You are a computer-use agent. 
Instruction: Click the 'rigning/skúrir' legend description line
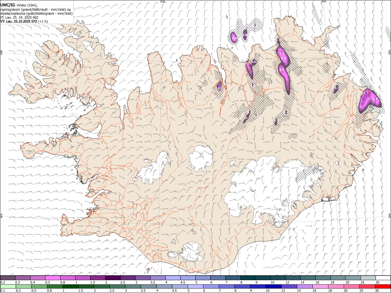[x=35, y=9]
